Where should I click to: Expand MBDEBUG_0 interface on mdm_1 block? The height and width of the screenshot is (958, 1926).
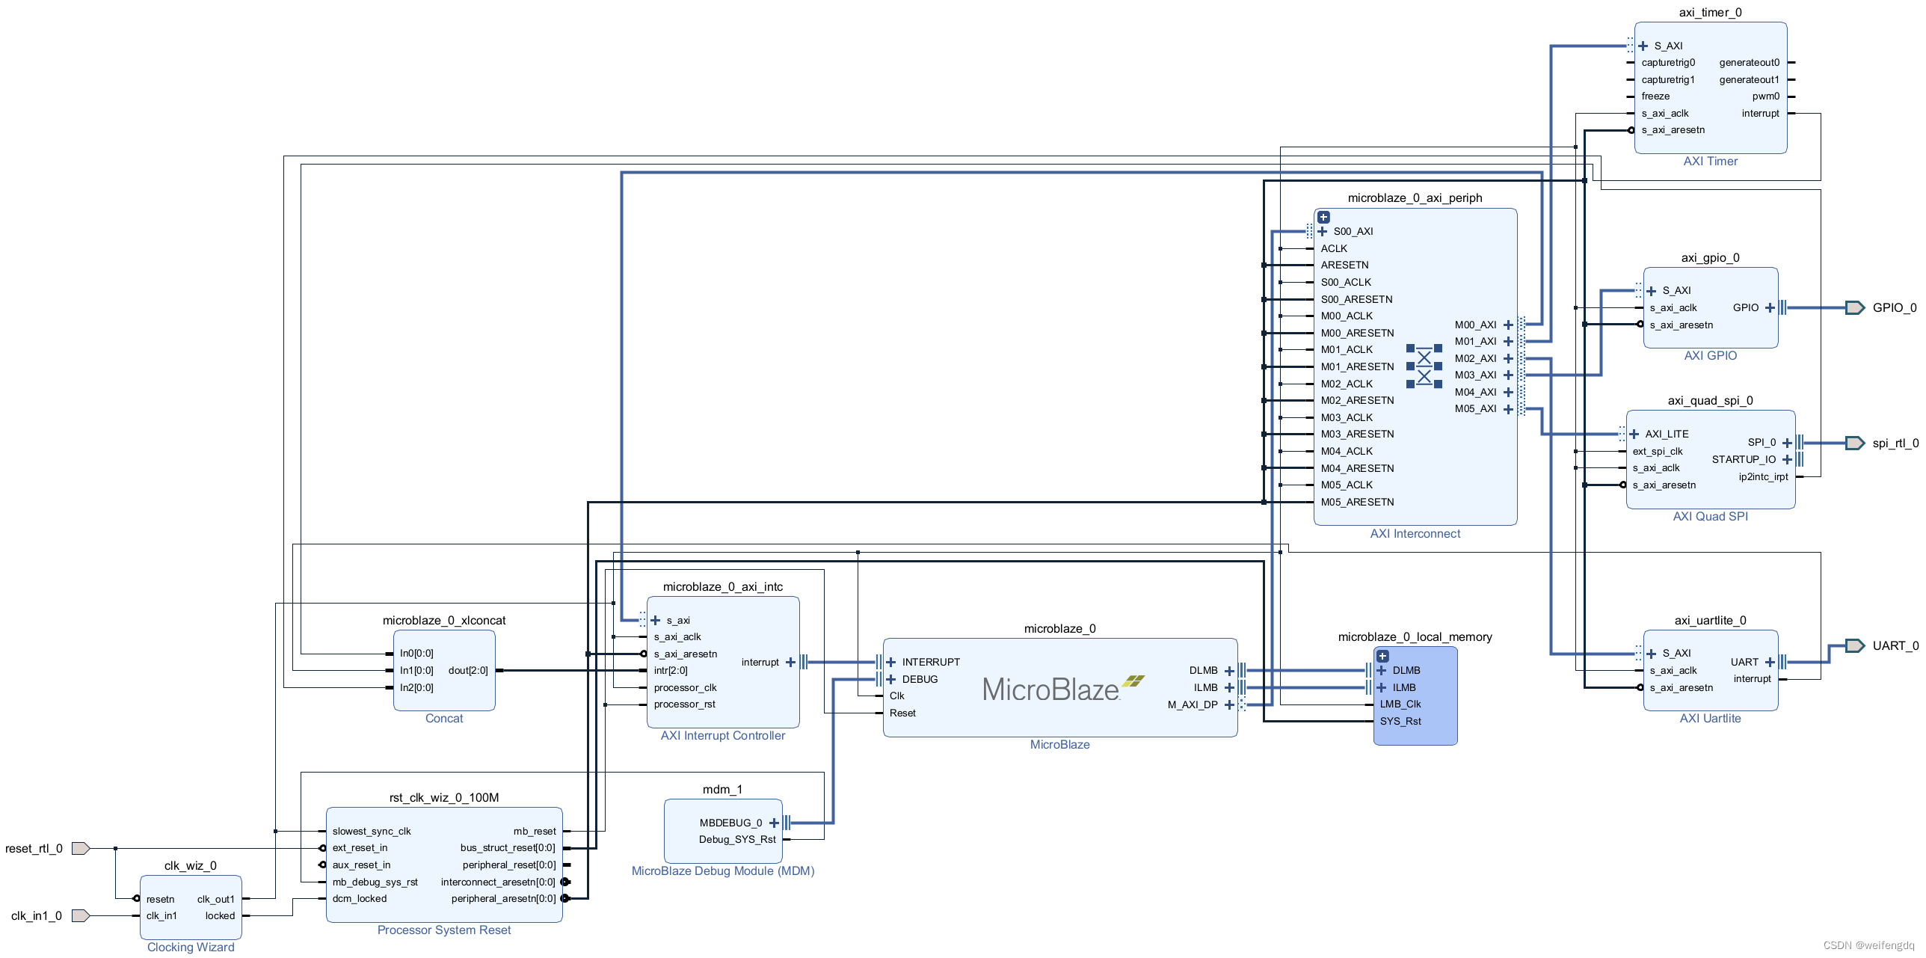(x=774, y=823)
